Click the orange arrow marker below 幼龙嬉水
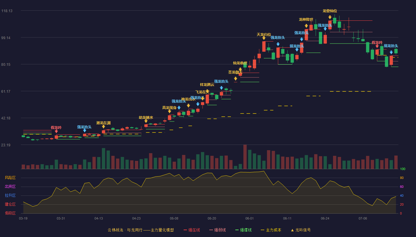416x237 pixels. tap(146, 121)
